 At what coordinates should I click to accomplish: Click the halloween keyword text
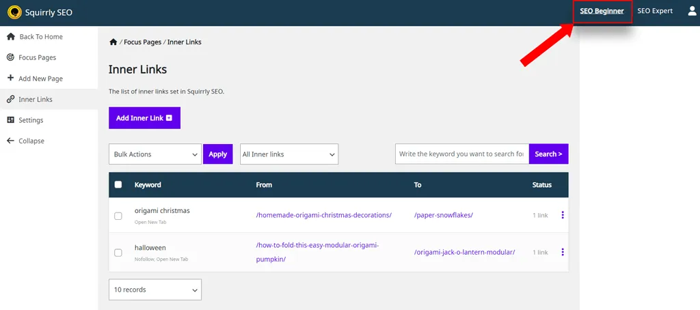150,248
